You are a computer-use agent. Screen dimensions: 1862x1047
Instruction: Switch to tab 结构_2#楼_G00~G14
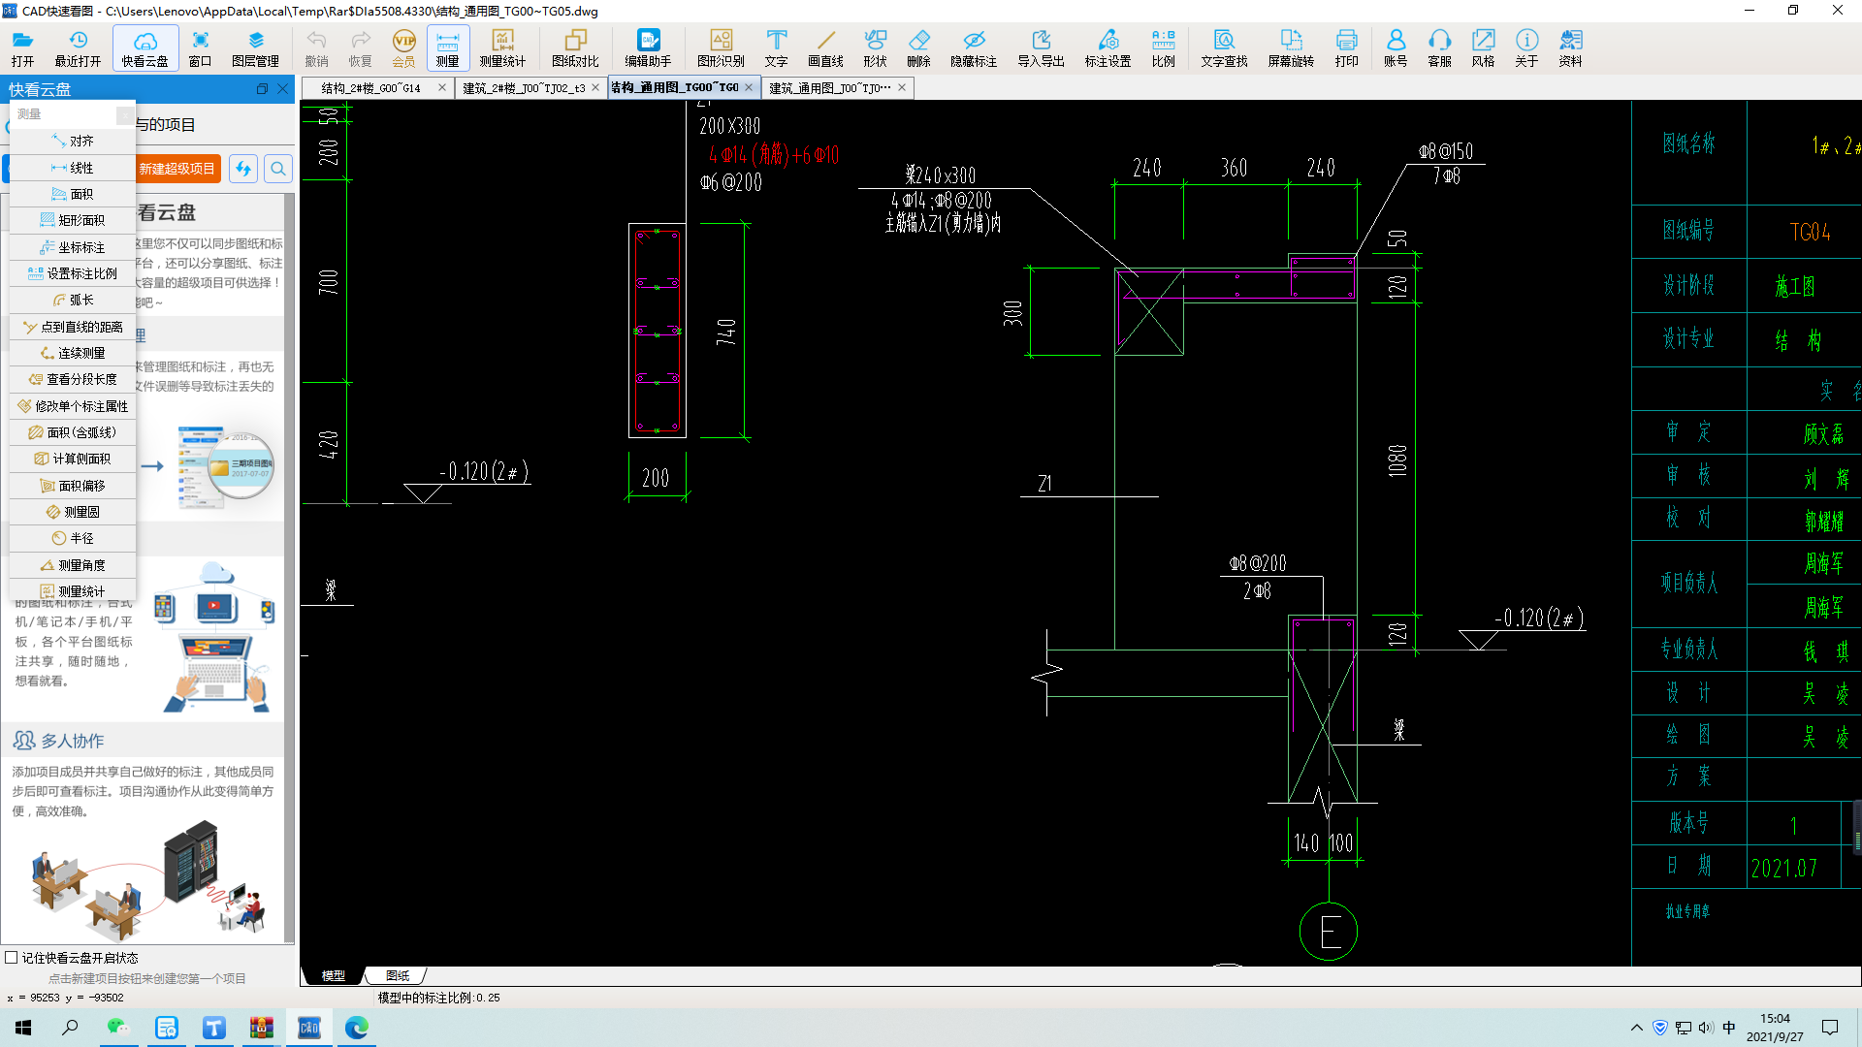coord(371,87)
